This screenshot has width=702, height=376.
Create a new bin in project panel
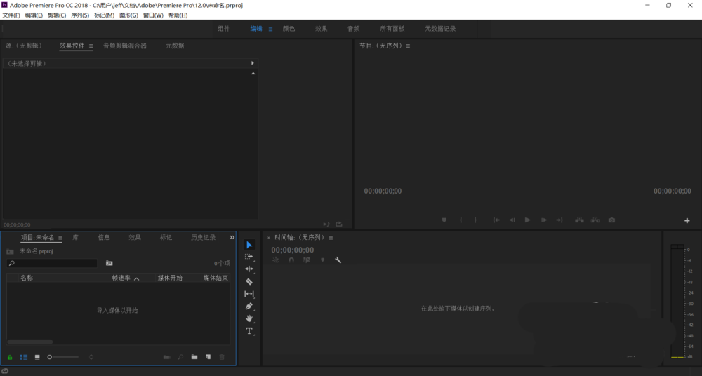[x=194, y=357]
